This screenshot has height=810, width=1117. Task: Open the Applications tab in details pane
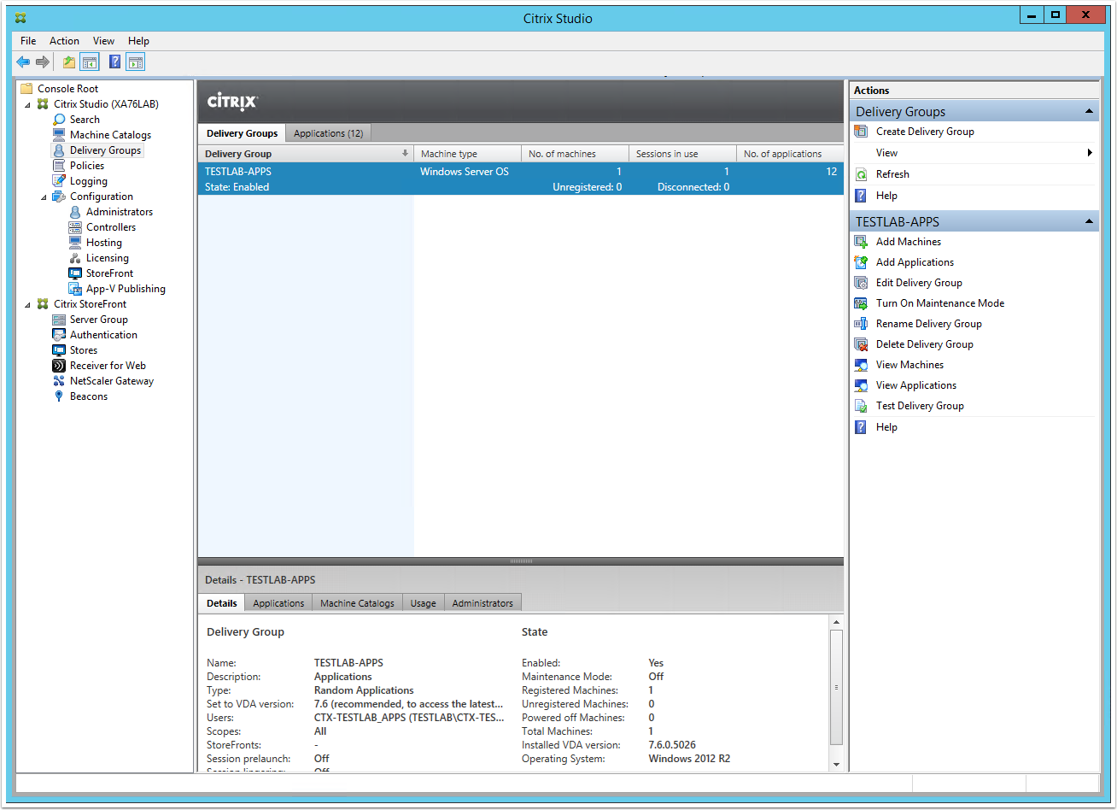point(278,603)
